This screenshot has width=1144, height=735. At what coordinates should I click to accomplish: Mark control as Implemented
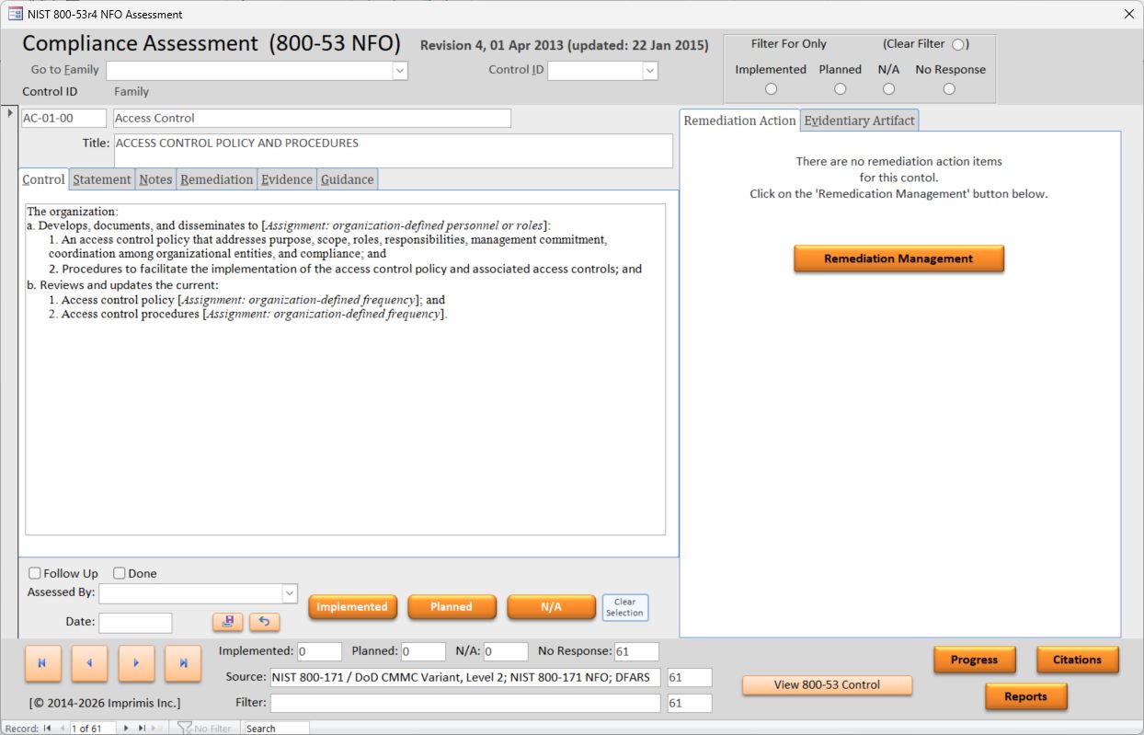point(353,607)
